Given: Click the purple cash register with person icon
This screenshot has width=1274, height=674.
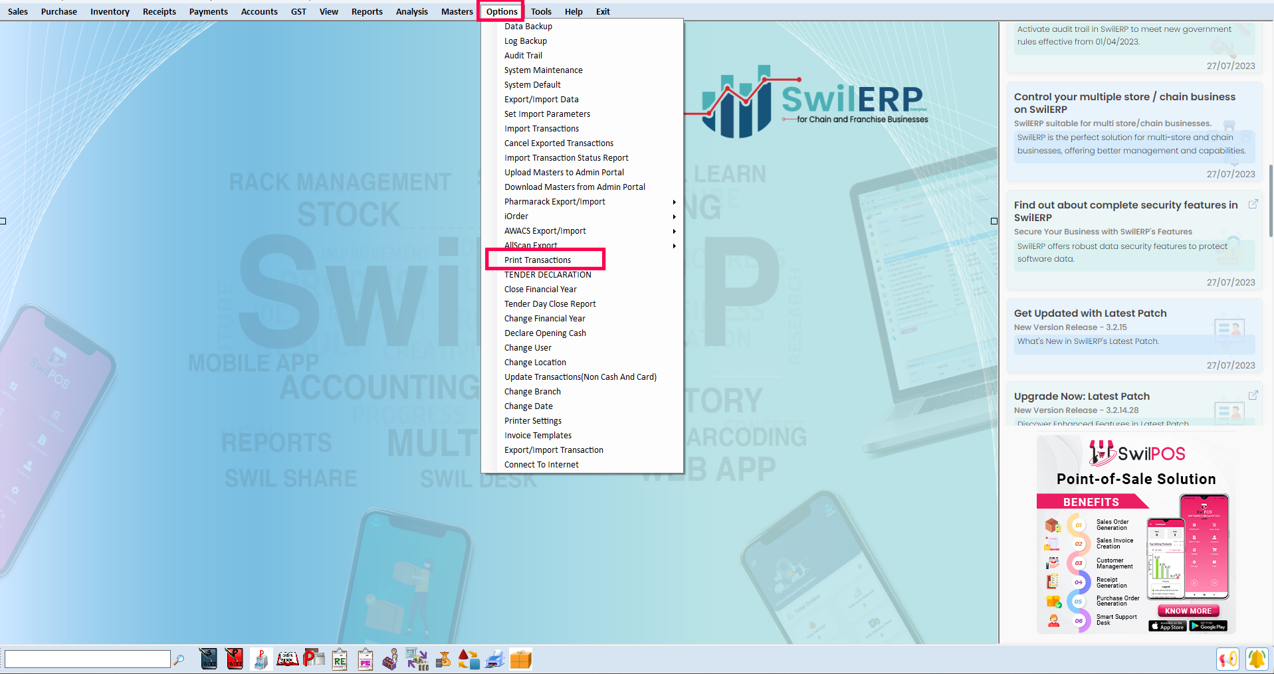Looking at the screenshot, I should 391,659.
